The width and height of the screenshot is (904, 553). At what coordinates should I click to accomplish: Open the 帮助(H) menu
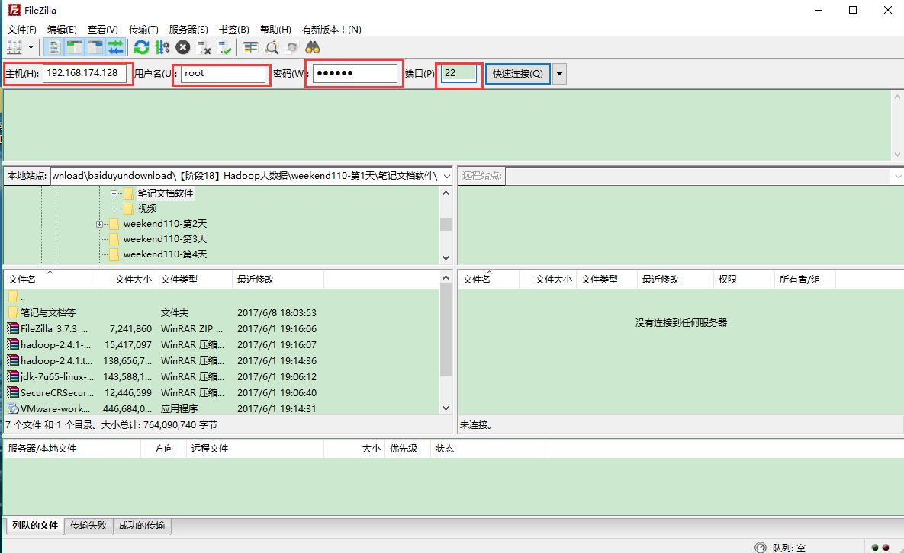275,30
